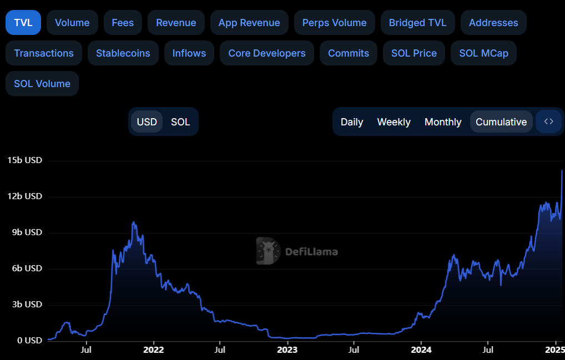The width and height of the screenshot is (565, 360).
Task: Enable the Cumulative view
Action: tap(501, 121)
